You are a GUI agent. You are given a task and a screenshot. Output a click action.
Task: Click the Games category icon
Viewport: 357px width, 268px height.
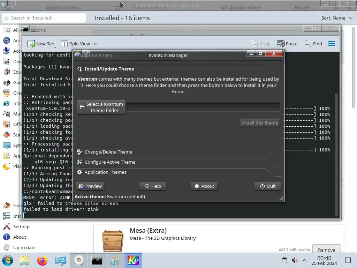pos(7,82)
